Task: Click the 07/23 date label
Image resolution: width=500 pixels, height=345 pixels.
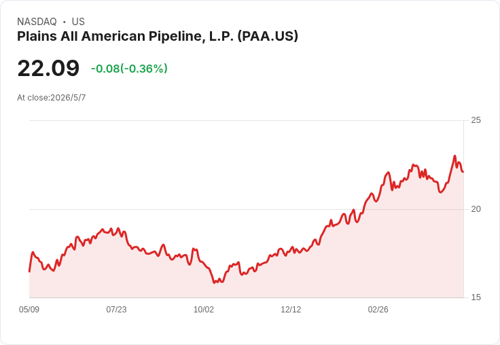Action: (x=116, y=310)
